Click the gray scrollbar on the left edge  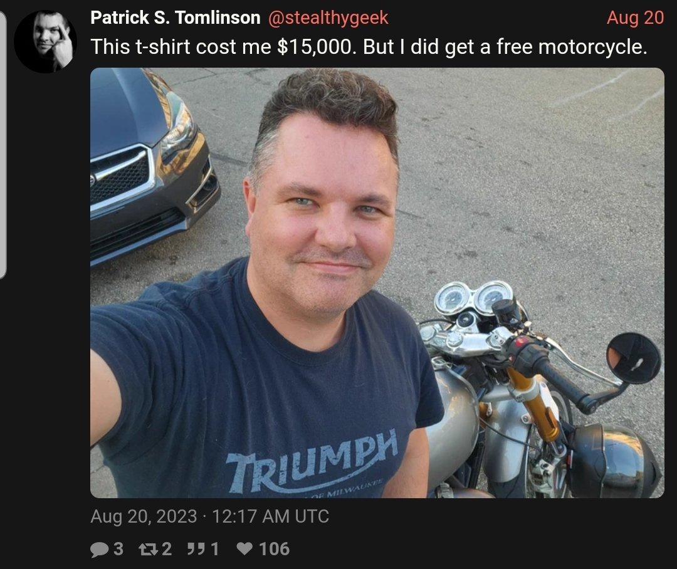(3, 145)
